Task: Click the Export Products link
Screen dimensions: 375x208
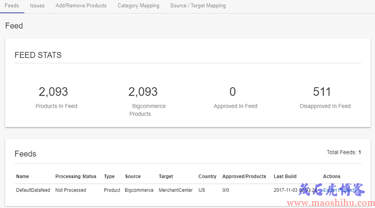Action: pyautogui.click(x=340, y=190)
